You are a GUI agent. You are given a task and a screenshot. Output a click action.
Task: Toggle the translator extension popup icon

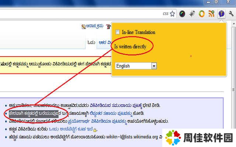point(221,14)
